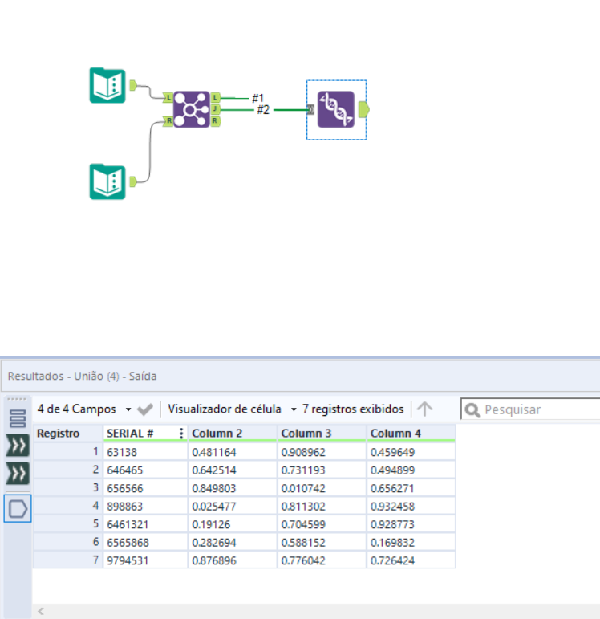600x619 pixels.
Task: Click the Pesquisar search field
Action: click(x=530, y=409)
